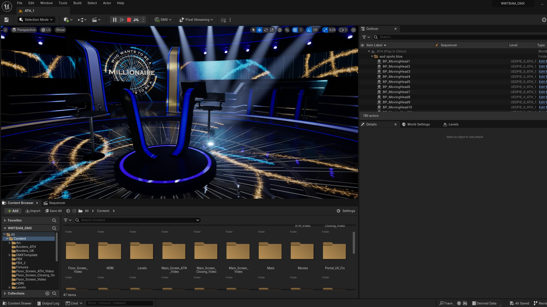Screen dimensions: 547x307
Task: Open the Movies folder thumbnail
Action: (302, 251)
